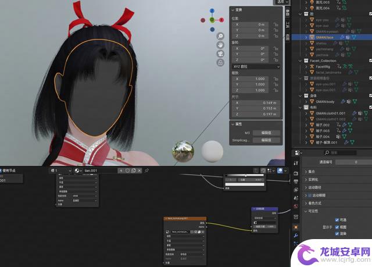
Task: Uncheck the 渲染 render visibility checkbox
Action: coord(337,234)
